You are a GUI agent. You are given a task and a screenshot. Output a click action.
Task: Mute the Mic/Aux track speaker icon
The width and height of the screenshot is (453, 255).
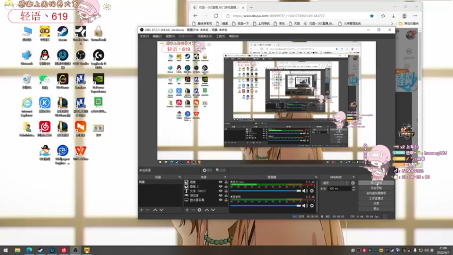tap(305, 191)
